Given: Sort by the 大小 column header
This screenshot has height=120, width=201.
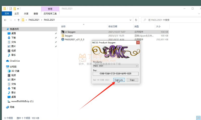Looking at the screenshot, I should tap(158, 26).
